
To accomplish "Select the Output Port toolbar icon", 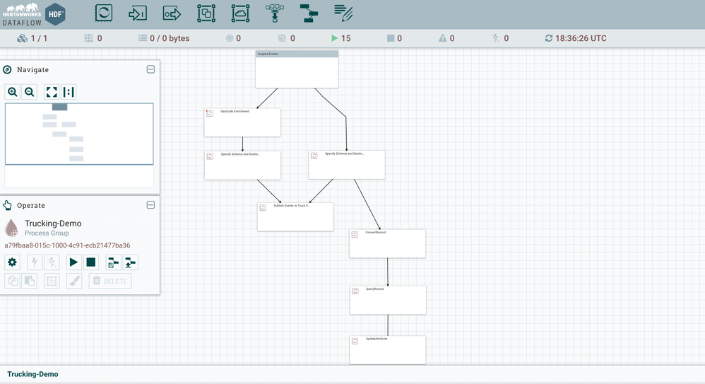I will click(x=172, y=13).
